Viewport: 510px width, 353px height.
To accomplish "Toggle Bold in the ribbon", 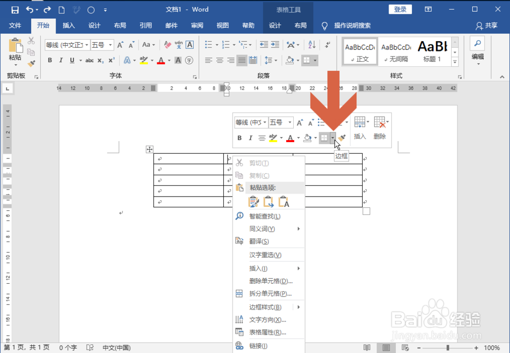I will click(x=50, y=61).
